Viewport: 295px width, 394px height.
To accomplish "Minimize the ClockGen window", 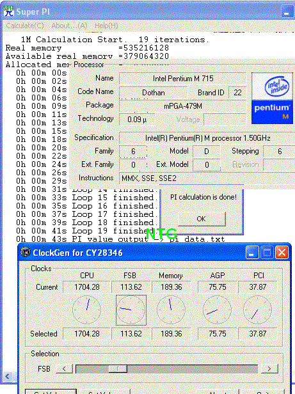I will [251, 253].
